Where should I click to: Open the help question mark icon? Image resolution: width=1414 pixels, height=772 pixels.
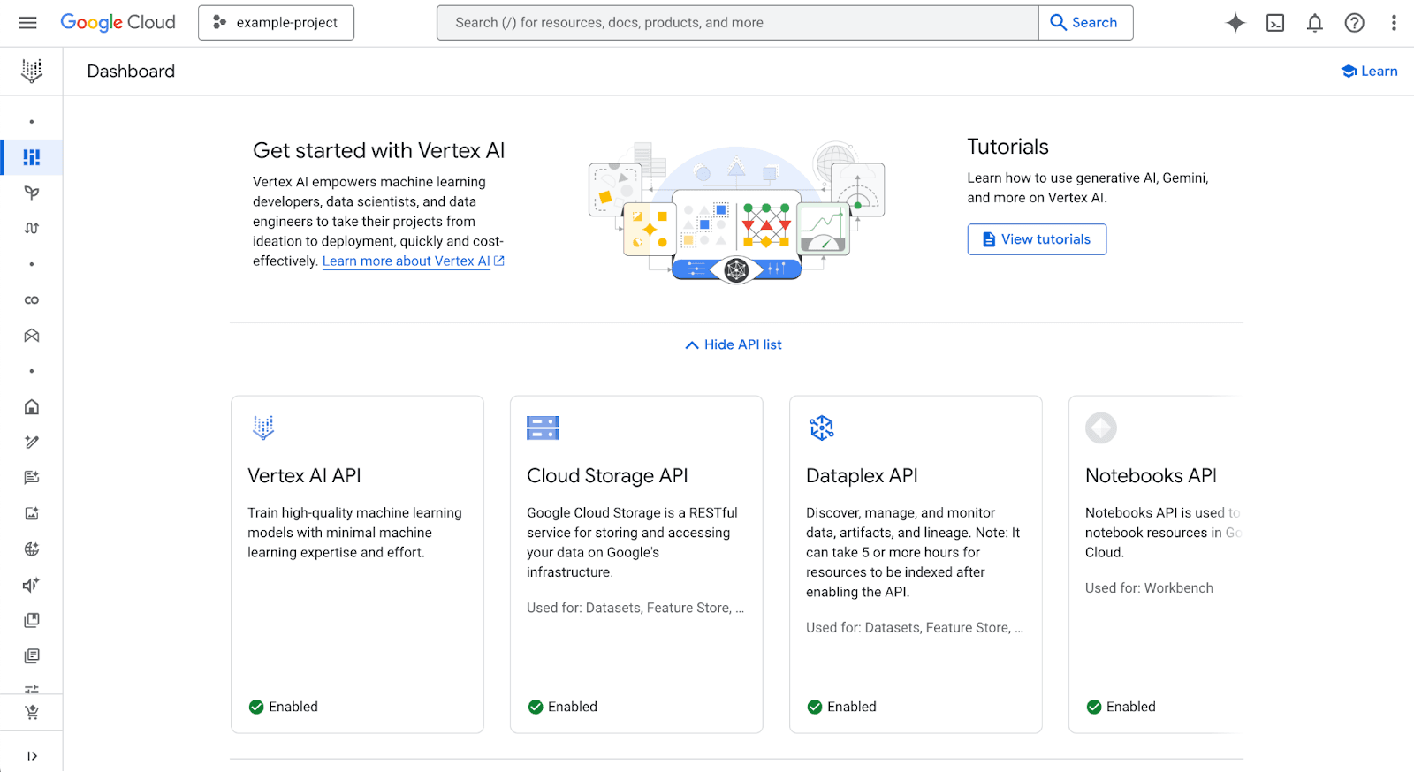pos(1354,23)
